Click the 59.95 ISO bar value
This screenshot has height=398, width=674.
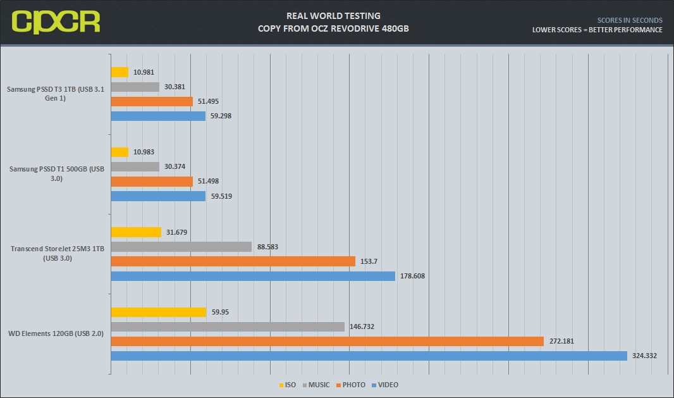pos(220,313)
